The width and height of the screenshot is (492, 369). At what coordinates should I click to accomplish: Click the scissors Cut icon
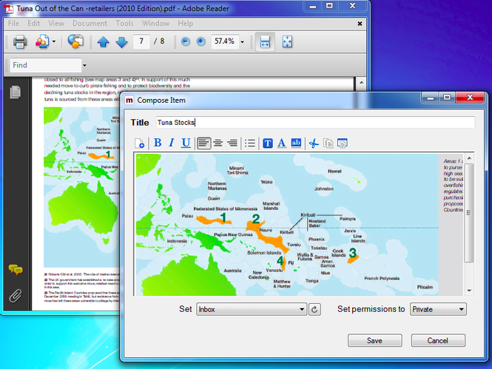tap(313, 143)
